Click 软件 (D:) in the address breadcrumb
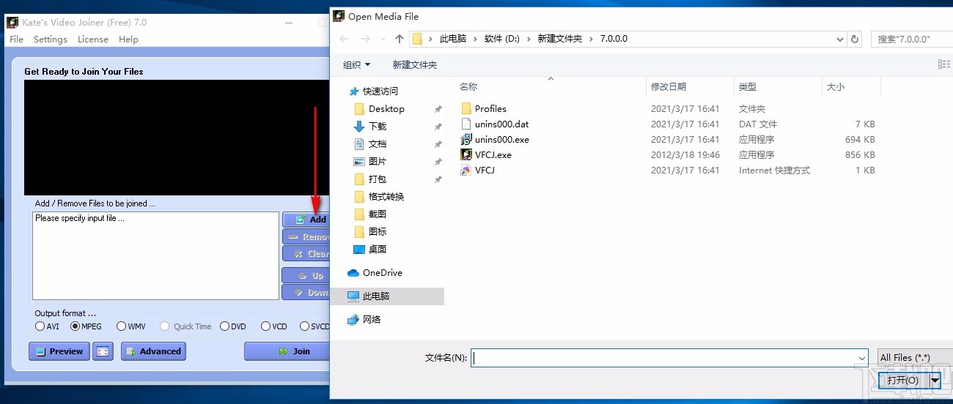The image size is (953, 404). coord(502,39)
